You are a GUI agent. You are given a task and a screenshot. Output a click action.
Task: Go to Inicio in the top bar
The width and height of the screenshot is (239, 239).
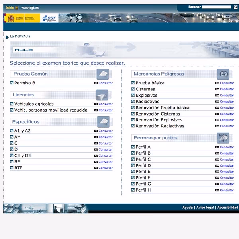point(10,8)
